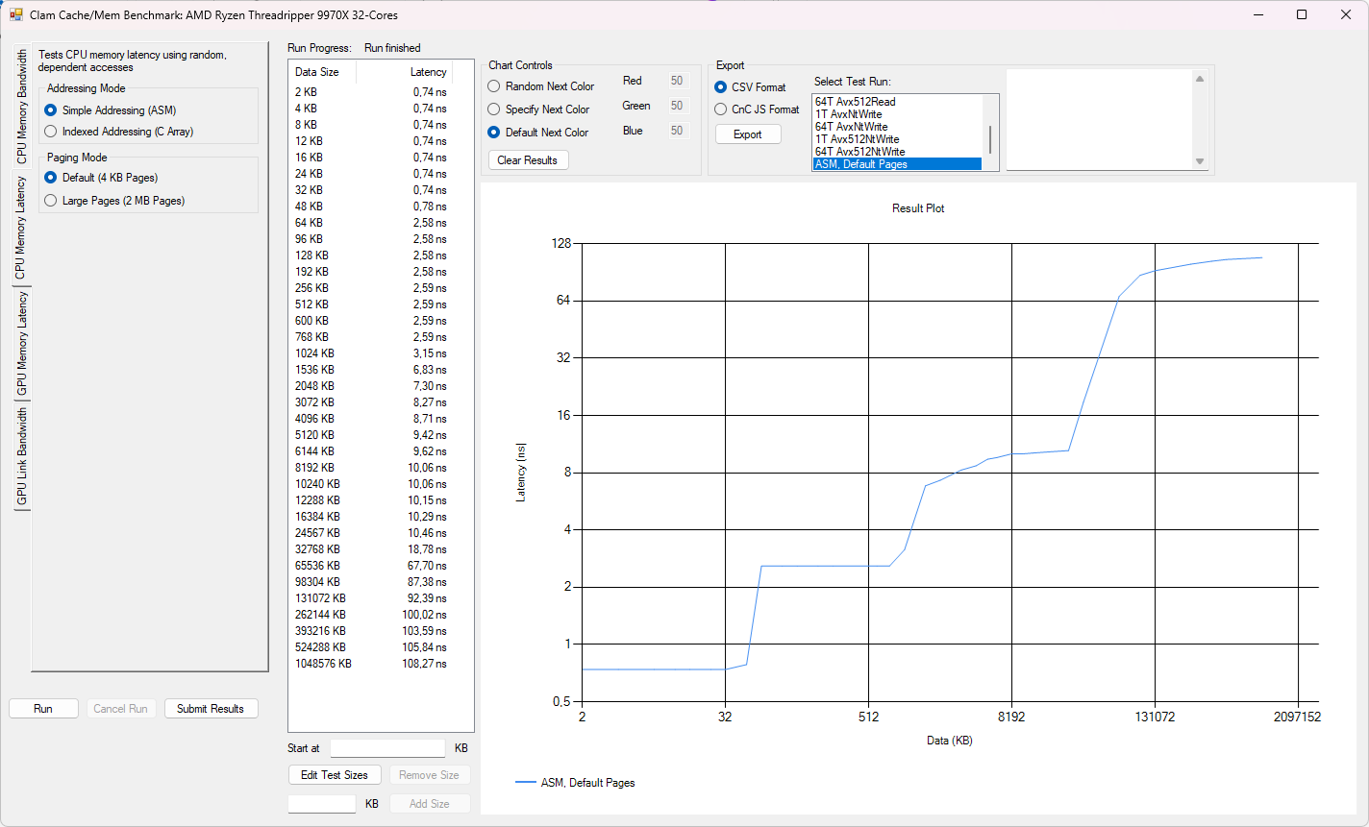Image resolution: width=1369 pixels, height=827 pixels.
Task: Select the 1T Avx512NtWrite test run
Action: 897,139
